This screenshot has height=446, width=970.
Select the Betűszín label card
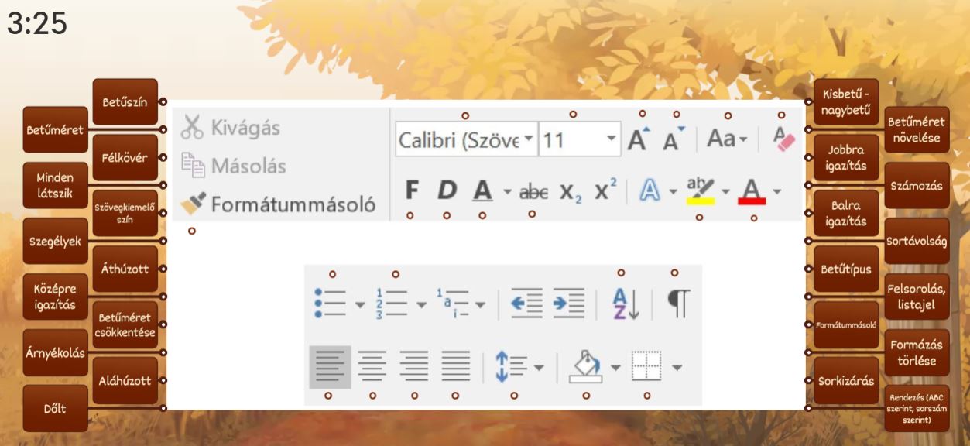click(x=125, y=101)
